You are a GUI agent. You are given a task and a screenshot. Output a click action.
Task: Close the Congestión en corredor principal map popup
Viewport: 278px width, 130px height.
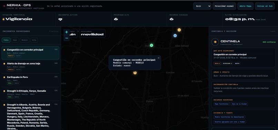[159, 58]
